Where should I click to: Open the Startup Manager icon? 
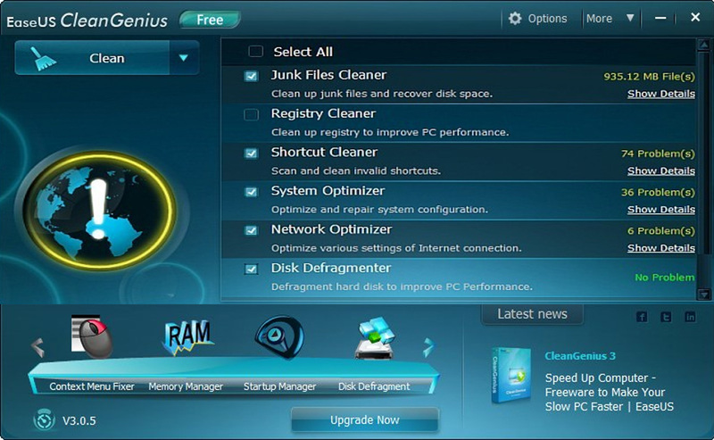[x=279, y=337]
